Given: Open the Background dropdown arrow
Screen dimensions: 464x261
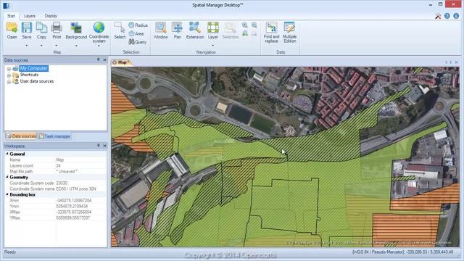Looking at the screenshot, I should [76, 46].
